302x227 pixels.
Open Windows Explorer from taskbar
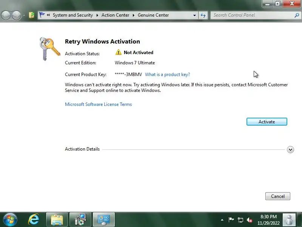[57, 219]
